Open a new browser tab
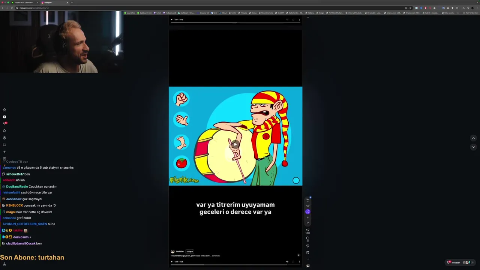 pyautogui.click(x=72, y=2)
